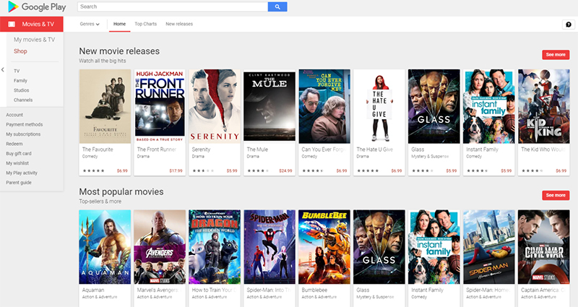Open the Family sidebar category
The image size is (578, 307).
click(x=20, y=80)
